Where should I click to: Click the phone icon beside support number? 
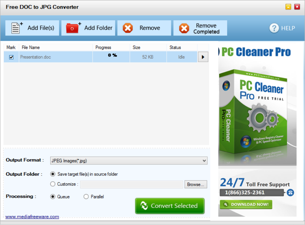290,193
